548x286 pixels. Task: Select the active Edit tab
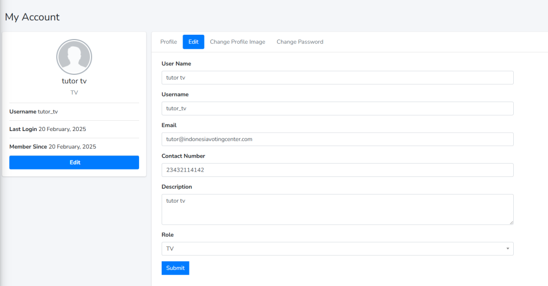[193, 42]
